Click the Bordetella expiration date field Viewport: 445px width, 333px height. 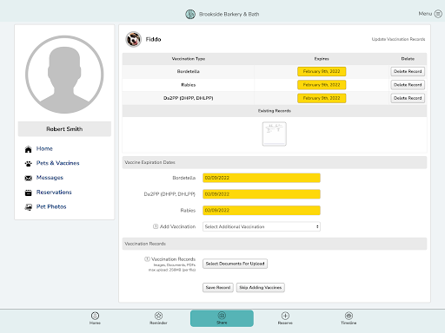pos(262,178)
